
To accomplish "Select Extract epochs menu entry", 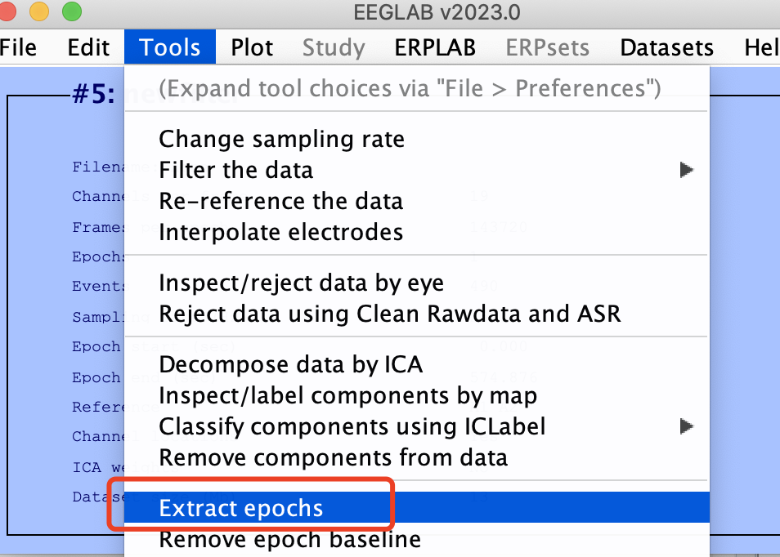I will tap(241, 508).
